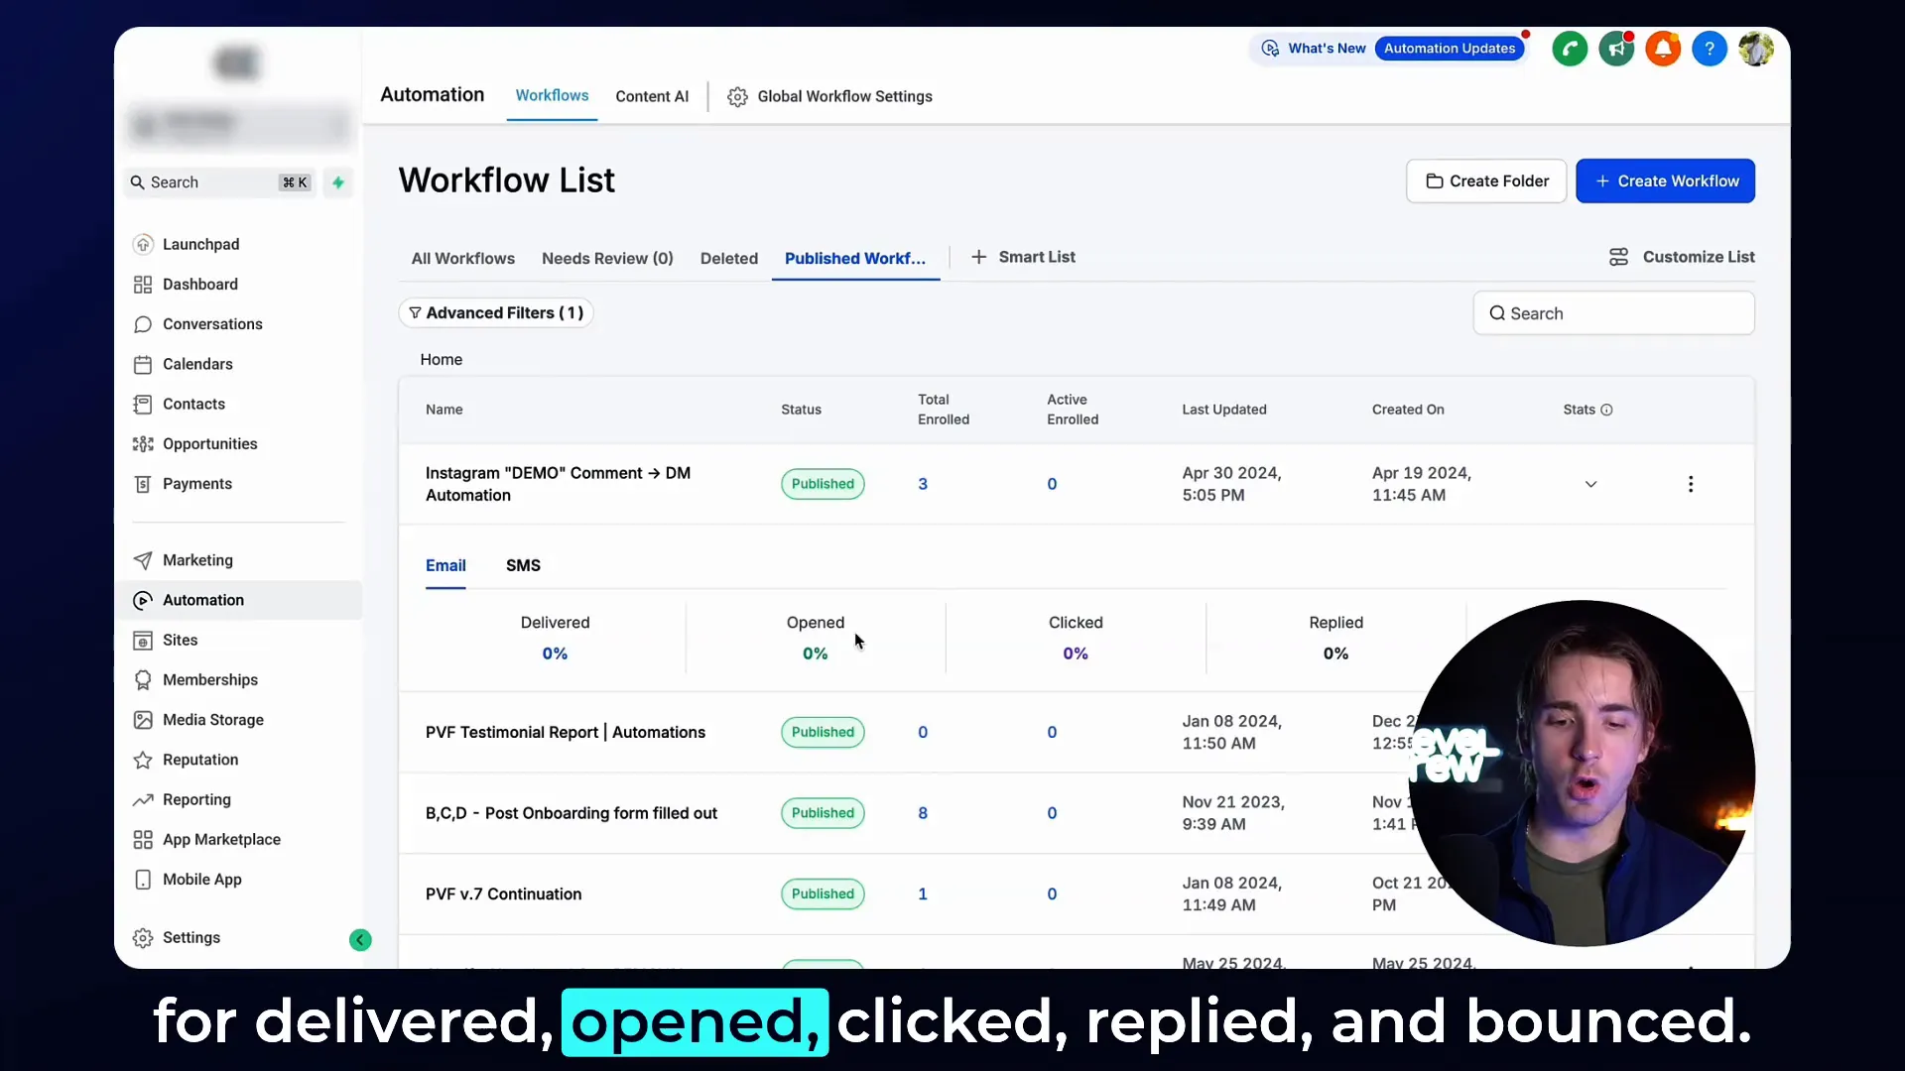Image resolution: width=1905 pixels, height=1071 pixels.
Task: Click total enrolled 1 for PVF v.7 Continuation
Action: (x=923, y=894)
